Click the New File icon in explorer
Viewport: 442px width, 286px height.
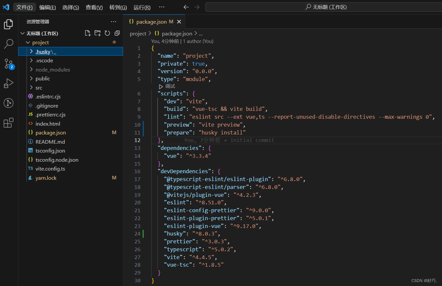(x=88, y=33)
